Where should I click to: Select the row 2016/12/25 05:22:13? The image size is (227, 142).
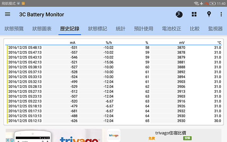click(114, 101)
